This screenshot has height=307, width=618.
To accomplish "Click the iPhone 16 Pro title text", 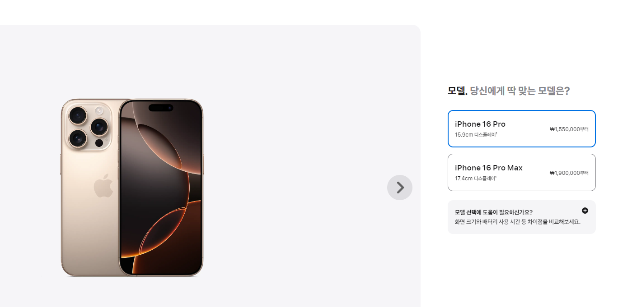I will 480,124.
